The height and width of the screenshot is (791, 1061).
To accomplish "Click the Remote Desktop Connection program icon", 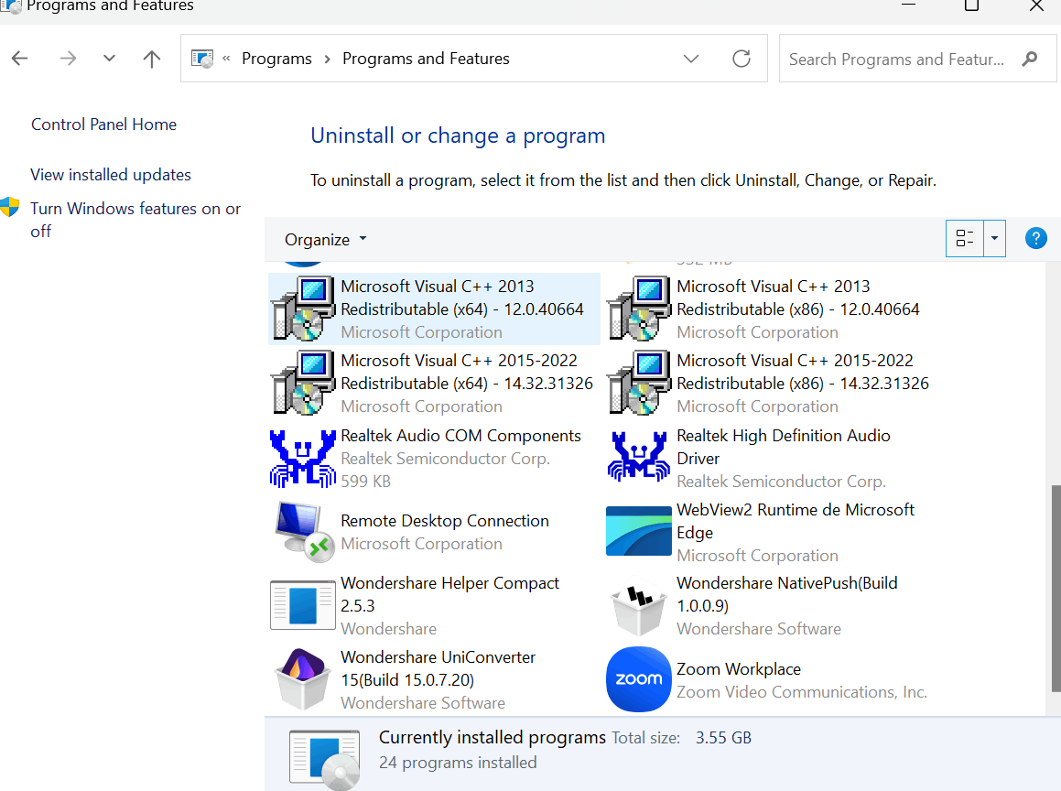I will coord(303,531).
